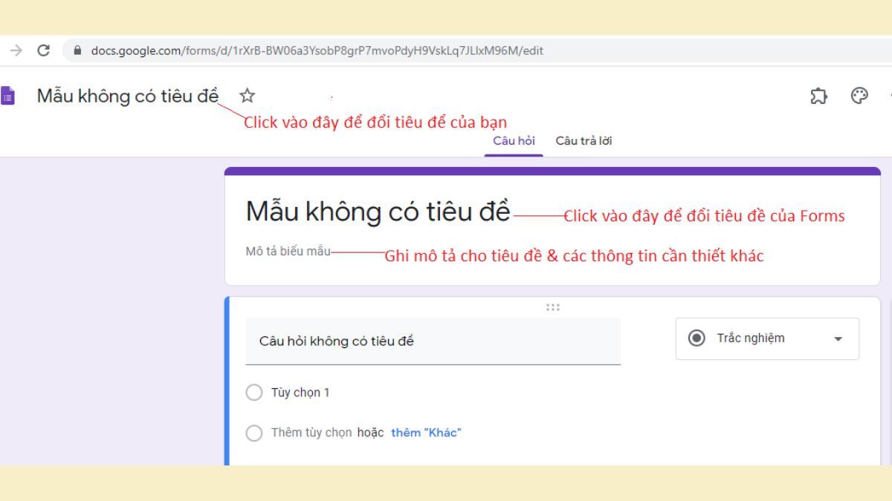Reload the page with the refresh icon
The width and height of the screenshot is (892, 501).
point(43,50)
